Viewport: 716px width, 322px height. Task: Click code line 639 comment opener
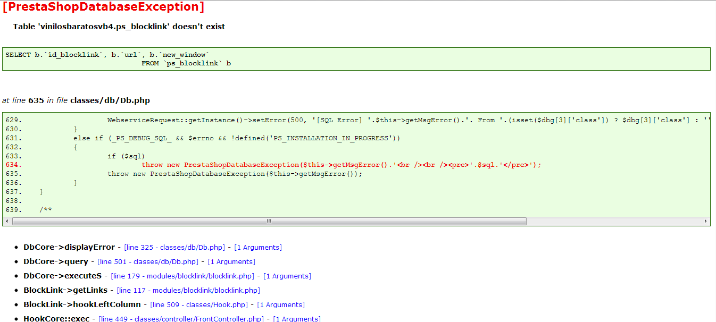point(46,210)
